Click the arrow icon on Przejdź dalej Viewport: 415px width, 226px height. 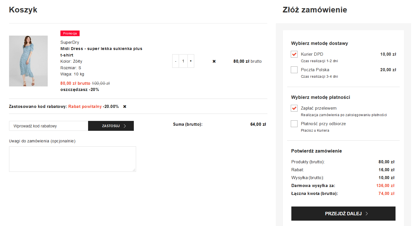pos(367,214)
